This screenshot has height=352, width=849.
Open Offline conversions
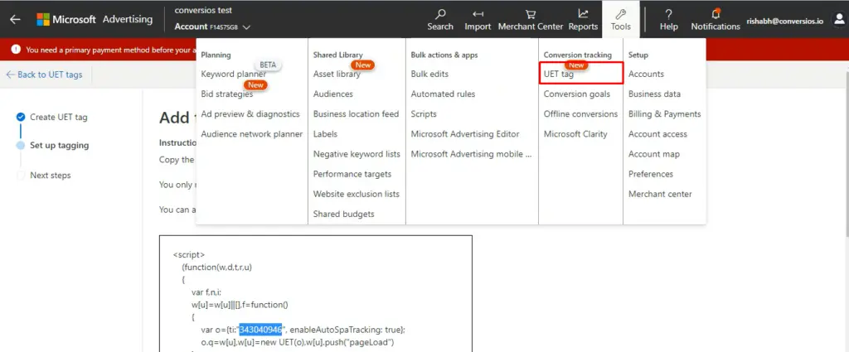pos(580,114)
